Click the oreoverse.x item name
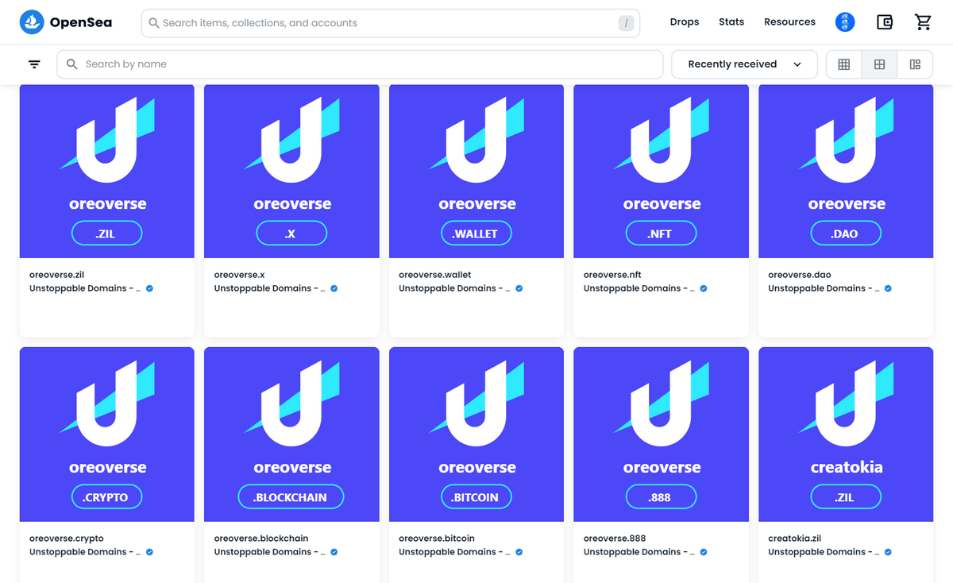Screen dimensions: 953x583 point(239,275)
